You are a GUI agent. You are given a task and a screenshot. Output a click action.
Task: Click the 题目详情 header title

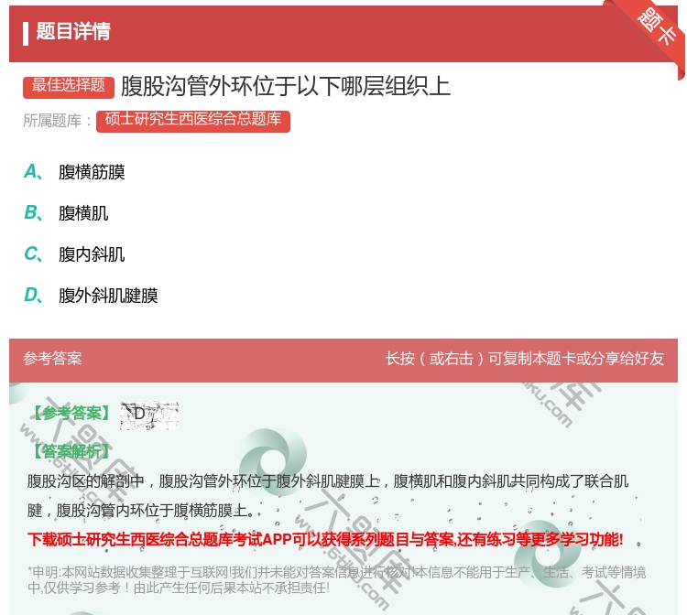[x=73, y=32]
